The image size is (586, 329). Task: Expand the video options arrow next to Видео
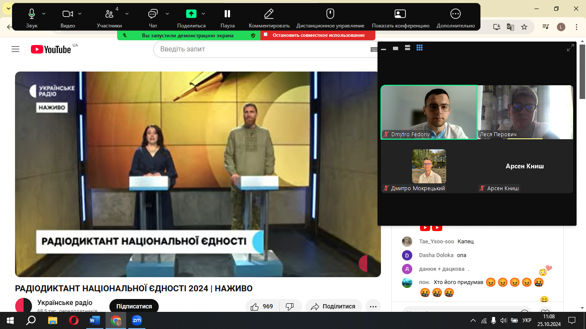(x=80, y=14)
